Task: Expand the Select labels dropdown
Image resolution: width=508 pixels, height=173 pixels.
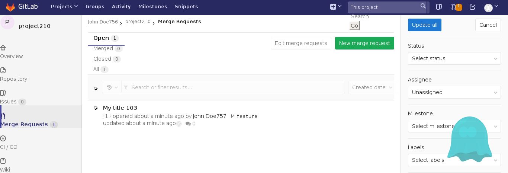Action: click(x=454, y=160)
